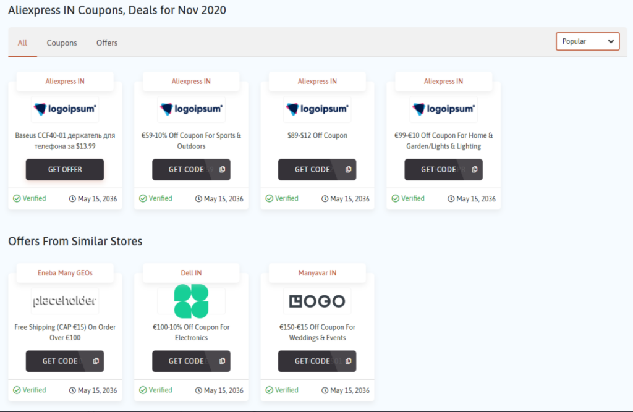Click 'Aliexpress IN Coupons, Deals for Nov 2020' heading
Viewport: 633px width, 412px height.
[117, 10]
